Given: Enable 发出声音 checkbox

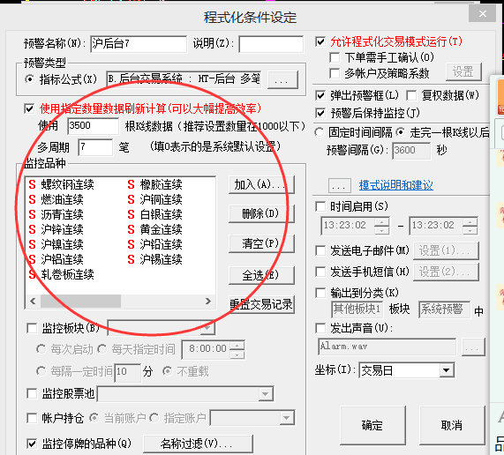Looking at the screenshot, I should click(x=320, y=328).
